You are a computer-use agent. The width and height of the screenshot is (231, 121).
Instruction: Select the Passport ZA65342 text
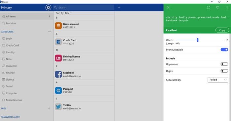coord(68,92)
